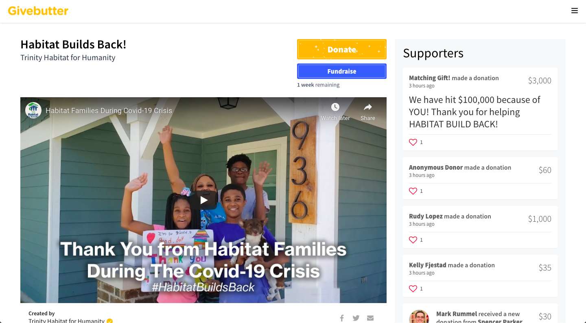Click the blue Fundraise button
Image resolution: width=586 pixels, height=323 pixels.
[341, 71]
